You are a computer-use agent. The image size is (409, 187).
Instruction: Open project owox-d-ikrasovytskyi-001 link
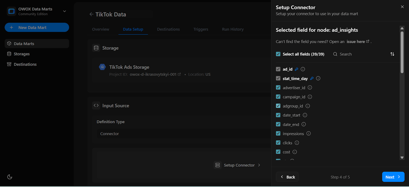click(x=155, y=74)
